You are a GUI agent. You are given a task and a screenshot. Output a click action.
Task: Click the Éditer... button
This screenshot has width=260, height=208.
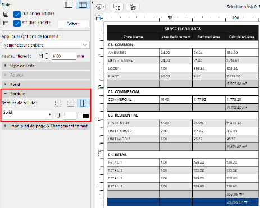coord(74,24)
